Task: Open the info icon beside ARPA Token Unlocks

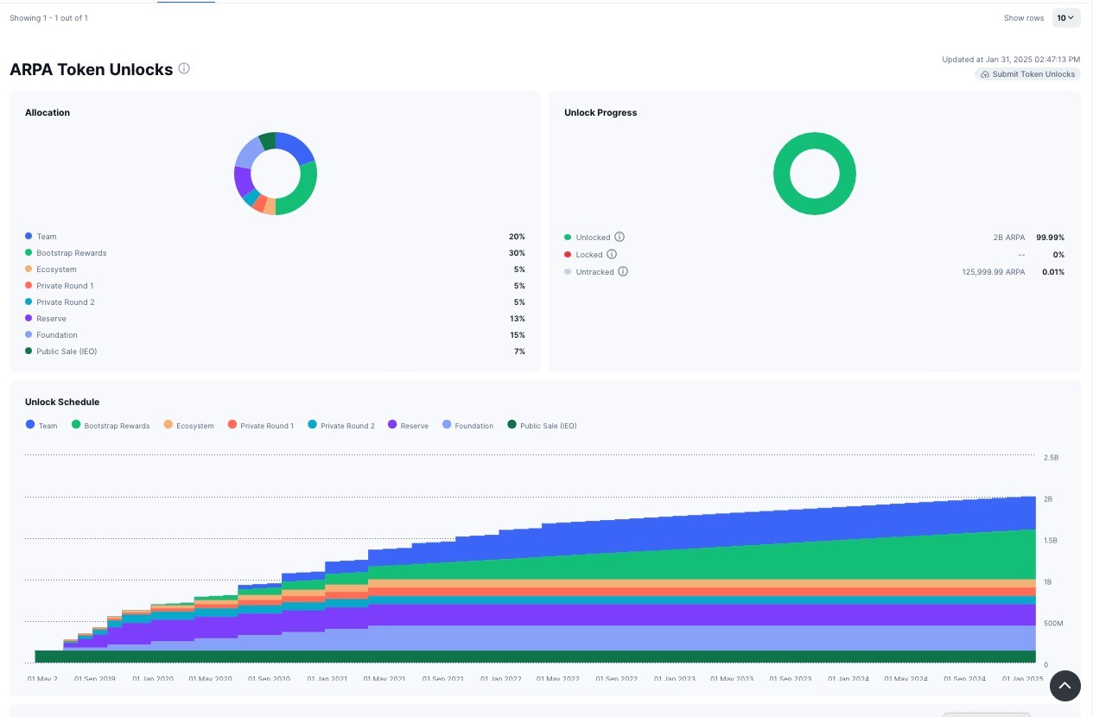Action: coord(184,69)
